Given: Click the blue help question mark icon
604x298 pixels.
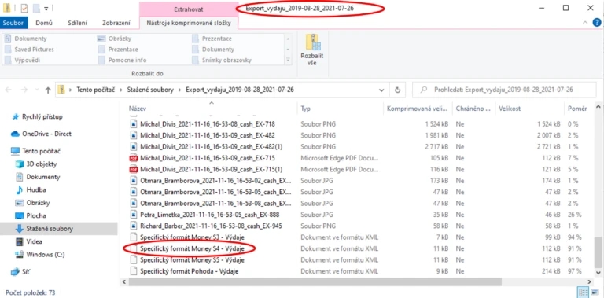Looking at the screenshot, I should [x=597, y=23].
